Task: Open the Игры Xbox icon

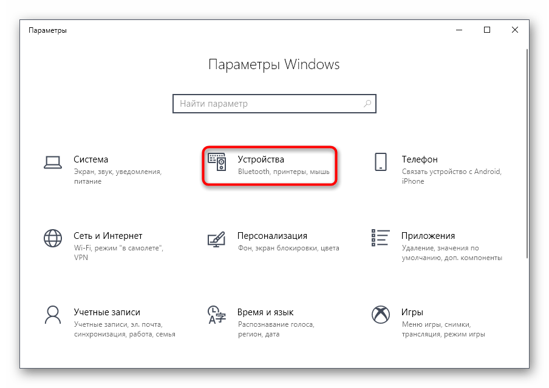Action: pyautogui.click(x=381, y=315)
